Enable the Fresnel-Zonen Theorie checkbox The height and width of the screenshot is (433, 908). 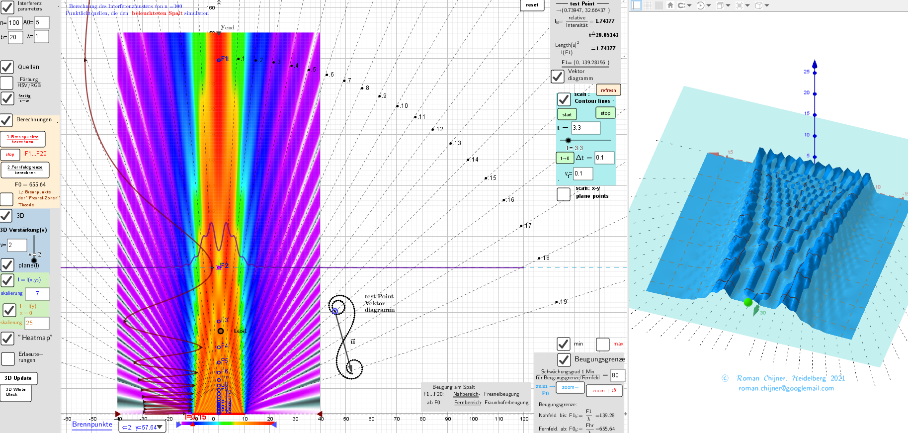pyautogui.click(x=6, y=199)
